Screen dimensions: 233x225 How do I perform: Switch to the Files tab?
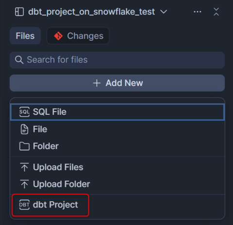tap(25, 36)
